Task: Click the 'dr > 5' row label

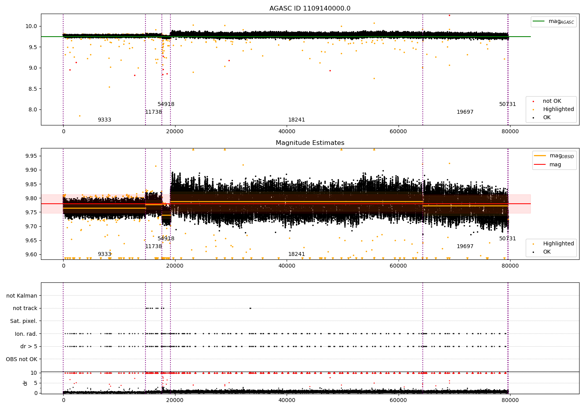Action: tap(29, 347)
